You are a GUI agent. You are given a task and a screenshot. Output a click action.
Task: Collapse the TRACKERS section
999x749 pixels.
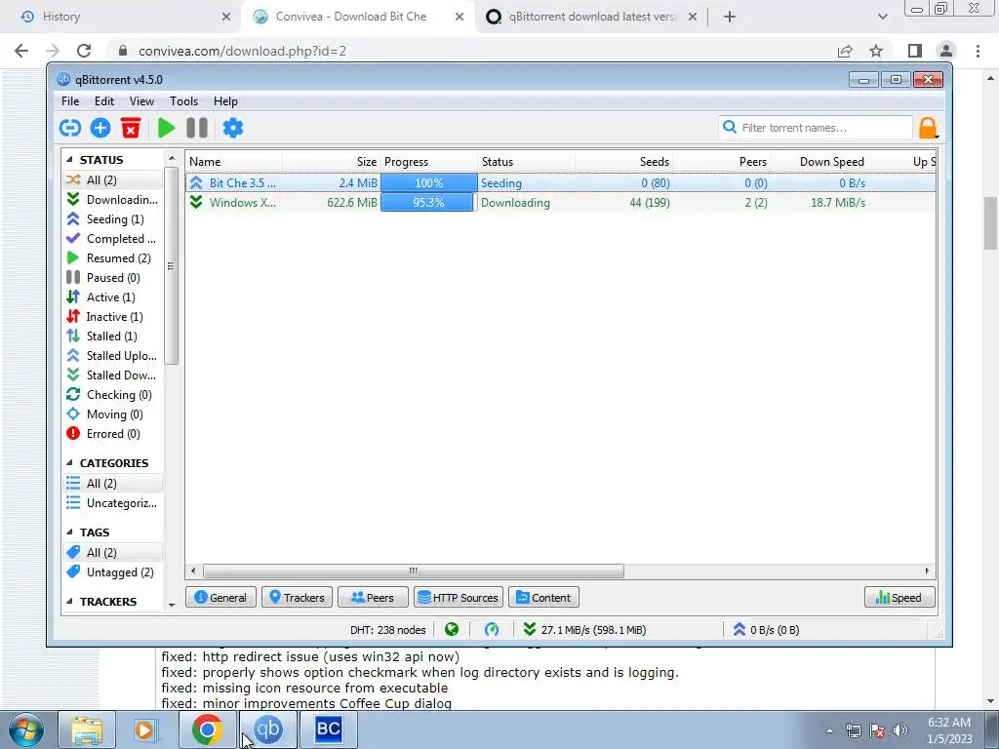(69, 602)
